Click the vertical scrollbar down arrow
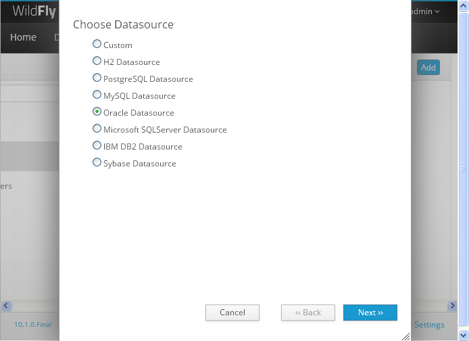This screenshot has height=341, width=469. pyautogui.click(x=464, y=336)
